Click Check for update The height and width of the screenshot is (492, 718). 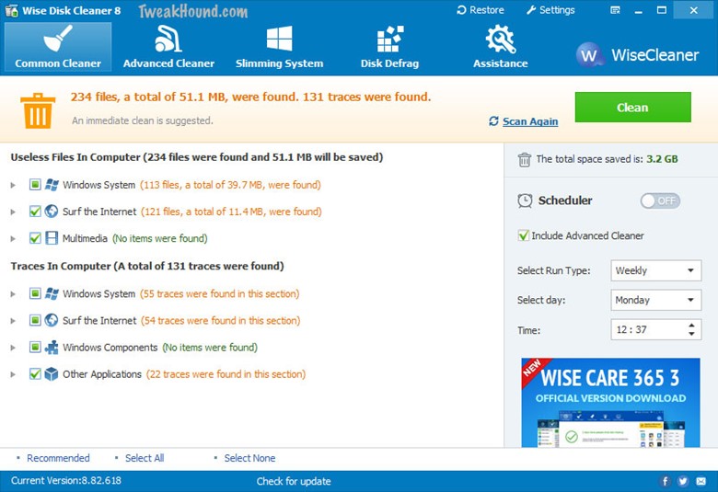(294, 482)
